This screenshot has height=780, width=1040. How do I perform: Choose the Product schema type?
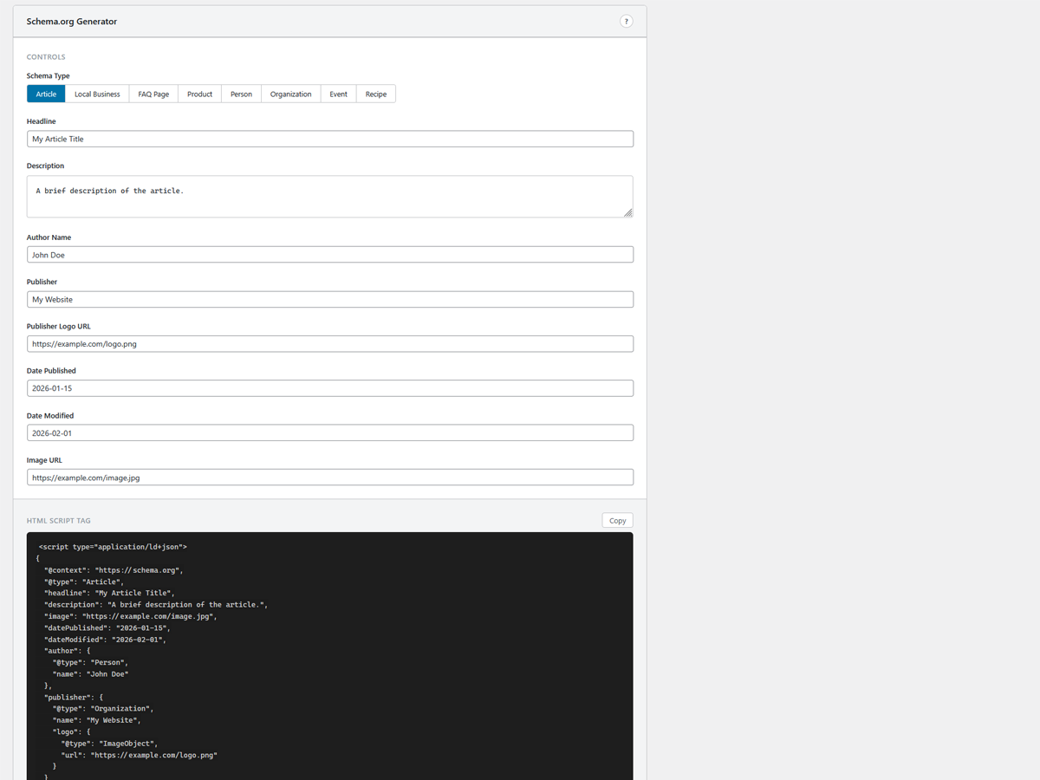click(x=199, y=94)
